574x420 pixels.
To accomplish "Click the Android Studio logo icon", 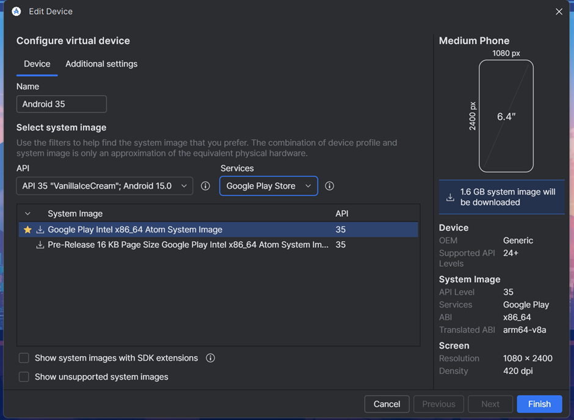I will (x=16, y=12).
